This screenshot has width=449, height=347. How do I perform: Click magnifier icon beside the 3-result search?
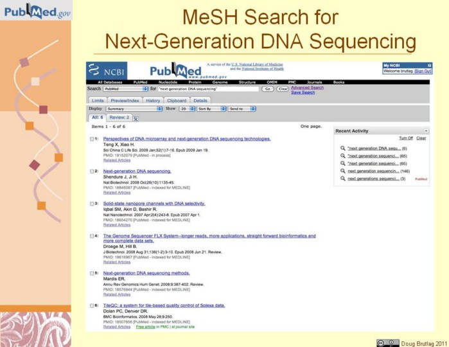coord(343,179)
